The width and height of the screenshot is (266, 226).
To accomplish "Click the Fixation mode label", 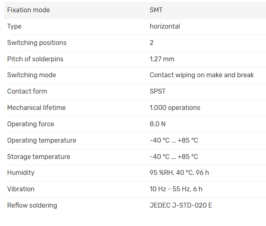I will pos(29,10).
